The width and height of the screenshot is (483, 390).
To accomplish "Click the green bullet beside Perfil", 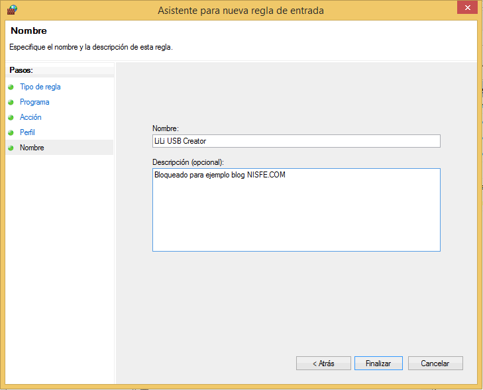I will point(11,132).
